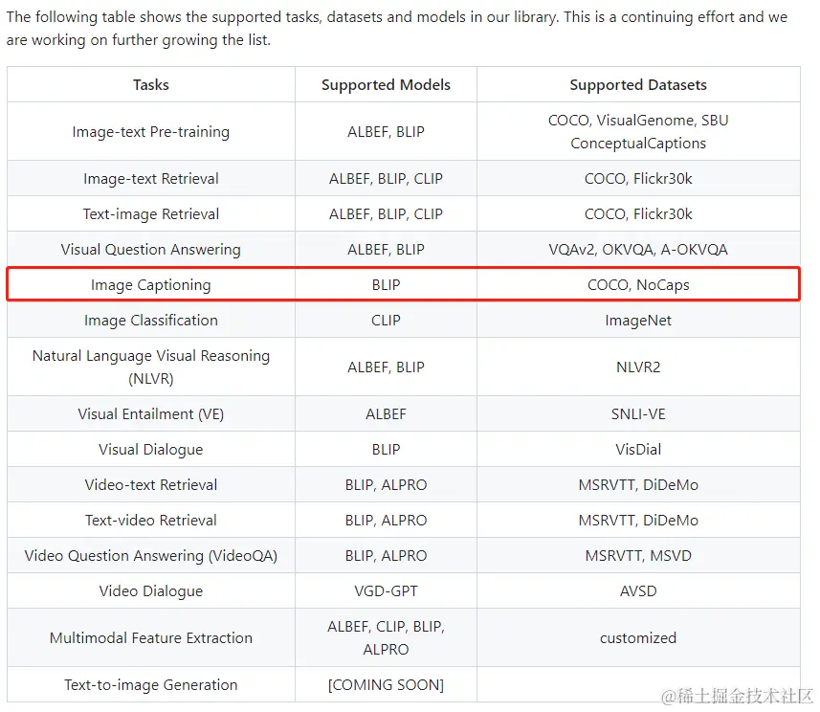820x712 pixels.
Task: Click the "VisDial" dataset cell
Action: 638,450
